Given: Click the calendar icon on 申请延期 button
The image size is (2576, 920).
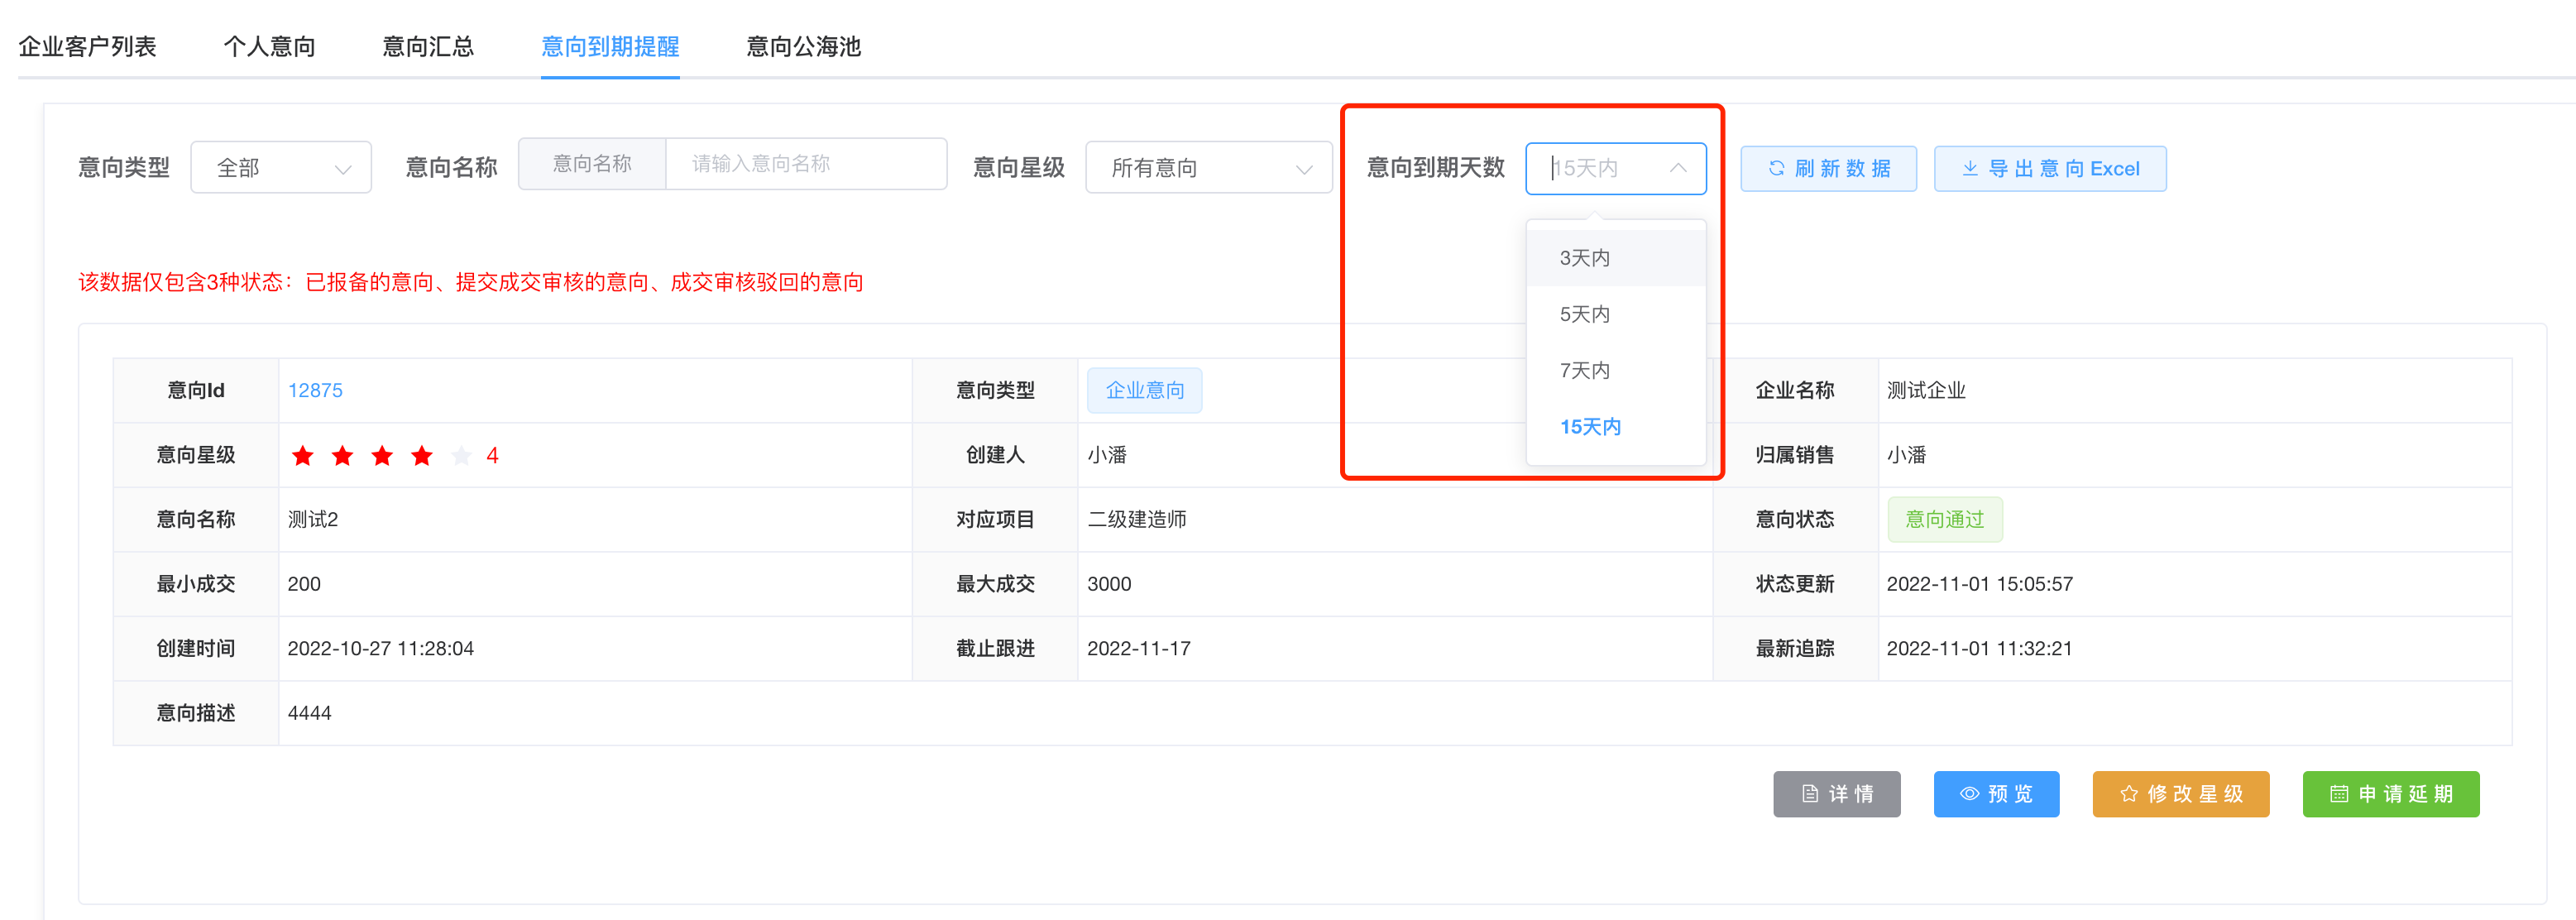Looking at the screenshot, I should [2339, 794].
